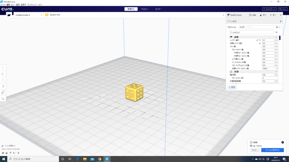Switch to right side view cube icon
289x162 pixels.
coord(18,153)
